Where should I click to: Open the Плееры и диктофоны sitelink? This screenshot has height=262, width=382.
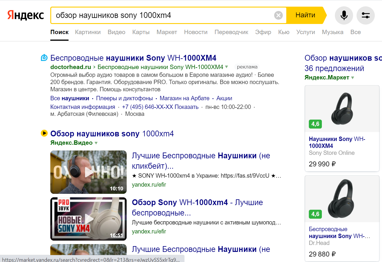pos(124,98)
